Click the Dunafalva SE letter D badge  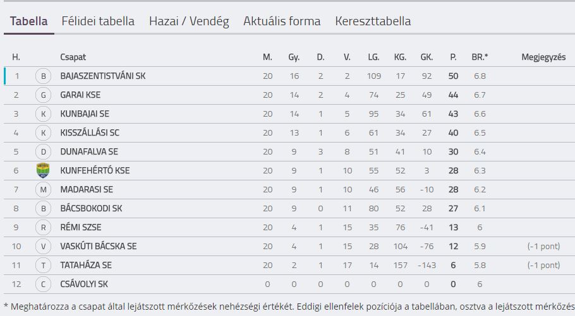(43, 151)
